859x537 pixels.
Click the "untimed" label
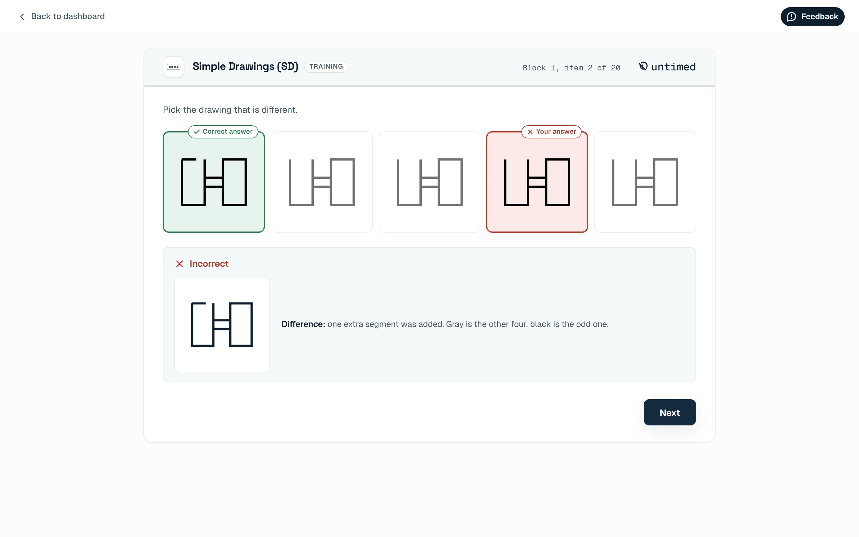pos(673,67)
